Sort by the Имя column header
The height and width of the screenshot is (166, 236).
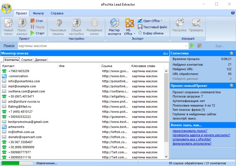coord(79,66)
